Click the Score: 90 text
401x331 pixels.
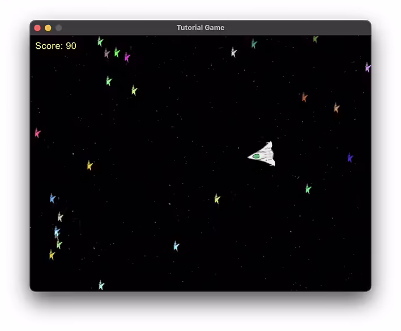coord(56,46)
